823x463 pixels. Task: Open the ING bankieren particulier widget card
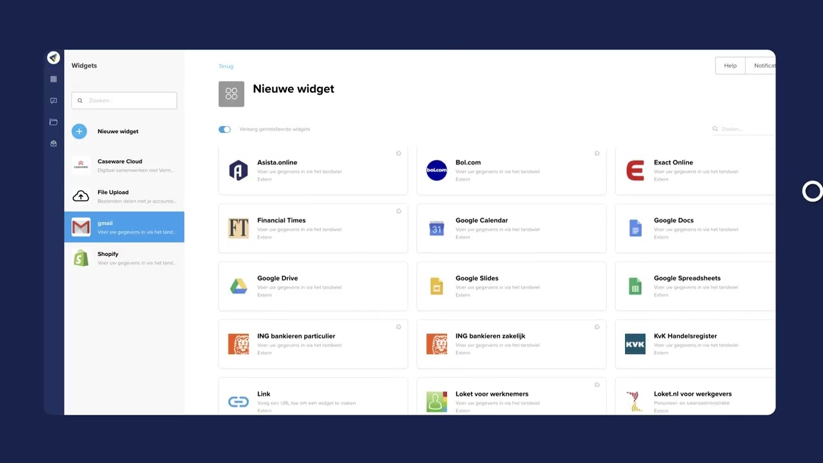pyautogui.click(x=313, y=344)
